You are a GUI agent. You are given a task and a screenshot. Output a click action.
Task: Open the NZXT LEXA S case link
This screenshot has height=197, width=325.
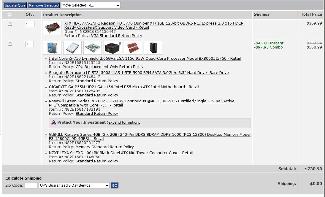pos(121,153)
